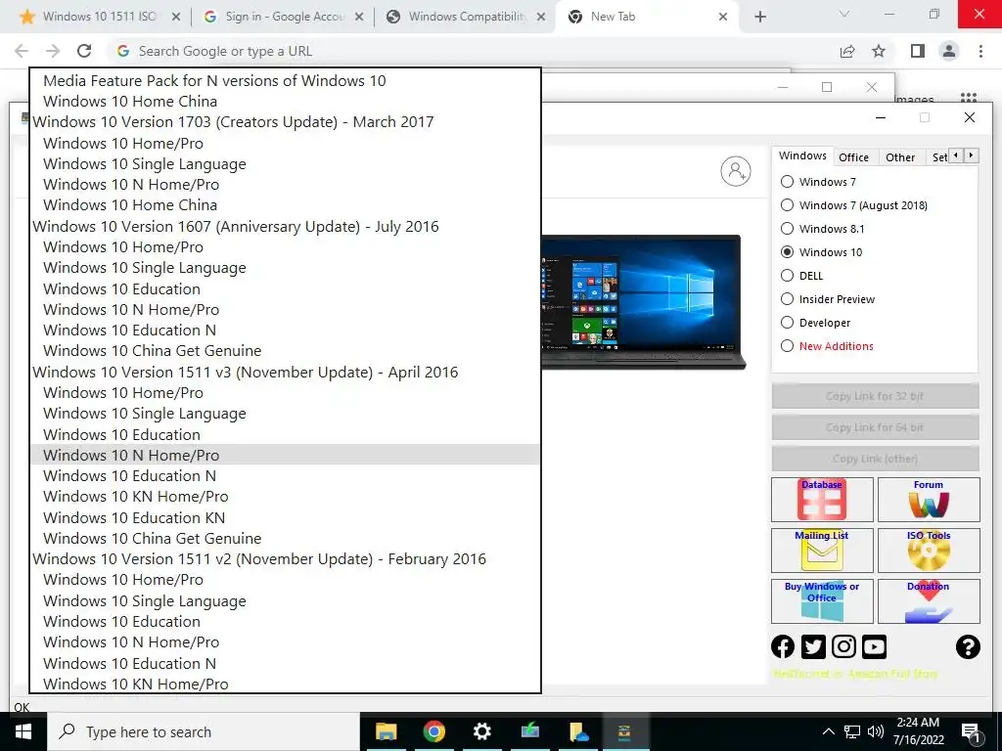This screenshot has height=751, width=1002.
Task: Switch to the Windows 10 1511 ISO tab
Action: 99,17
